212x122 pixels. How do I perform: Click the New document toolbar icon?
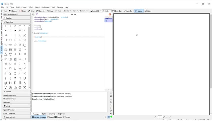(x=4, y=11)
